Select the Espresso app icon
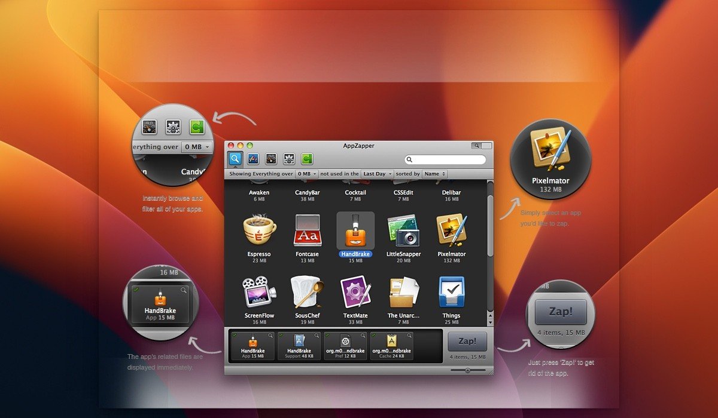The width and height of the screenshot is (718, 418). [259, 230]
